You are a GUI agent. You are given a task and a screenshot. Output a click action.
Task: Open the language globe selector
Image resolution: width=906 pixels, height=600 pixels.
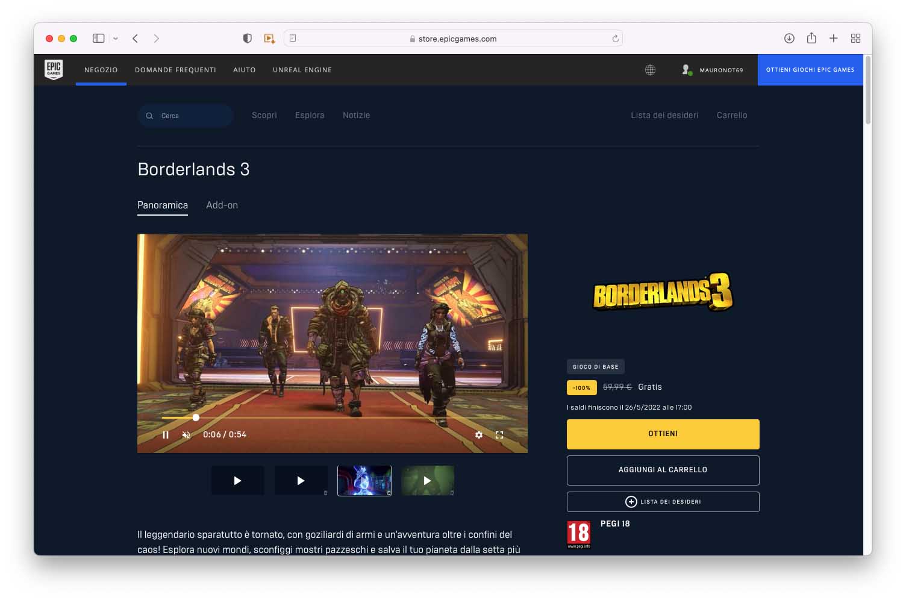point(650,70)
